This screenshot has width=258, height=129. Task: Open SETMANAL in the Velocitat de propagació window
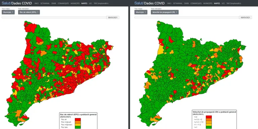177,3
